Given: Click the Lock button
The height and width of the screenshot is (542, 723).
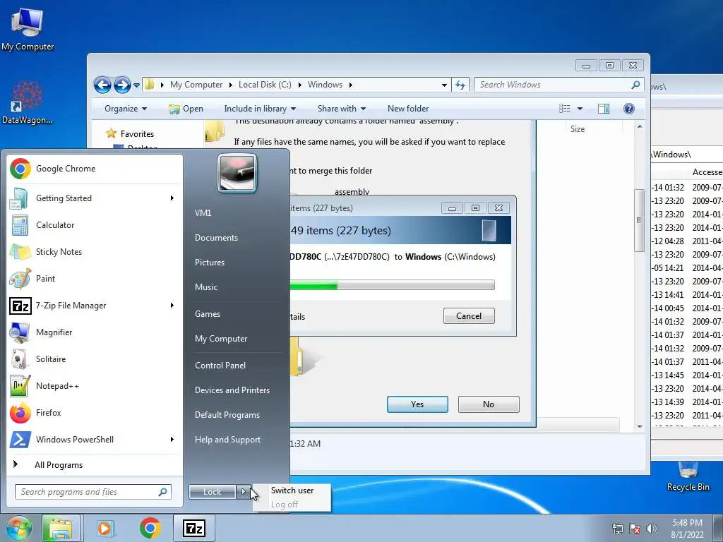Looking at the screenshot, I should 213,492.
